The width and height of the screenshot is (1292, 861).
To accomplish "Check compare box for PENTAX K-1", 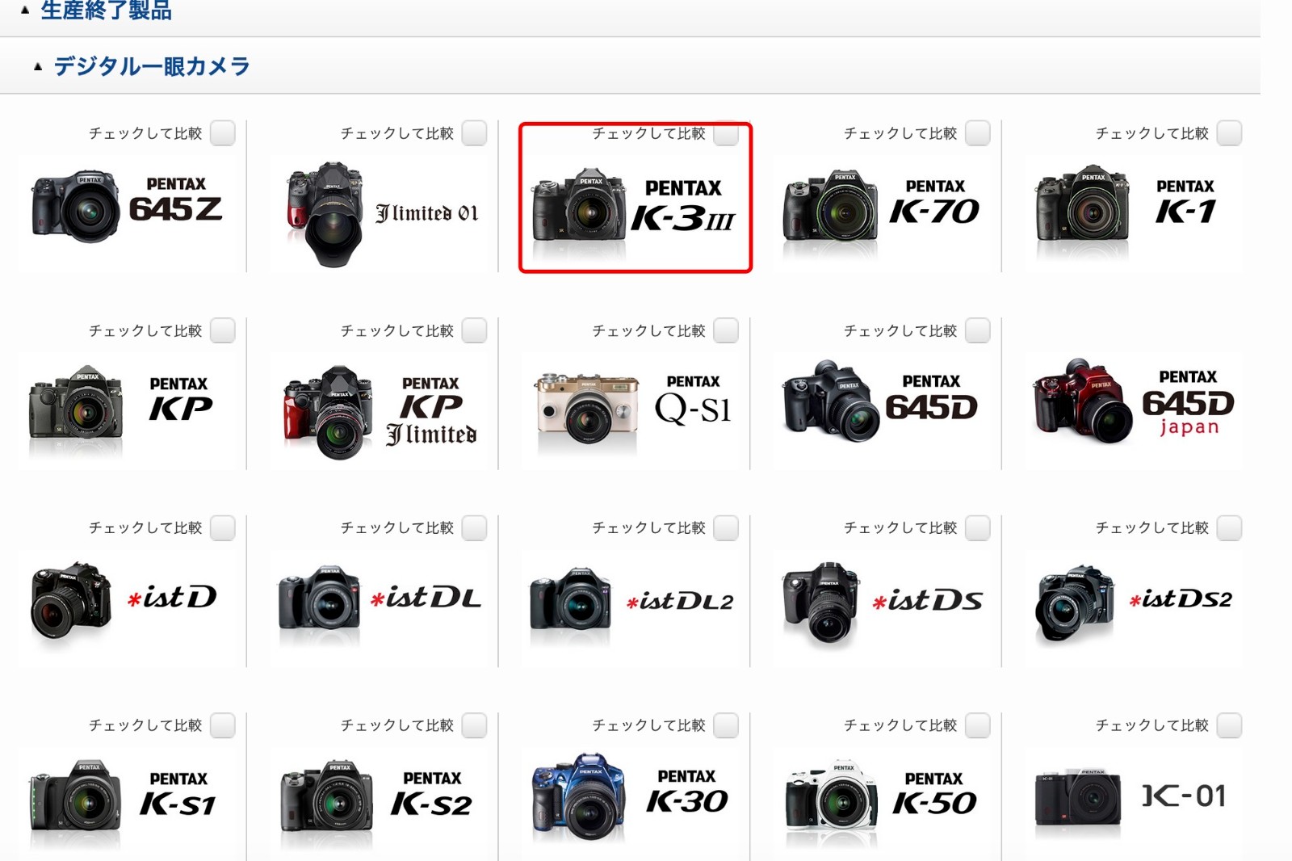I will (1230, 133).
